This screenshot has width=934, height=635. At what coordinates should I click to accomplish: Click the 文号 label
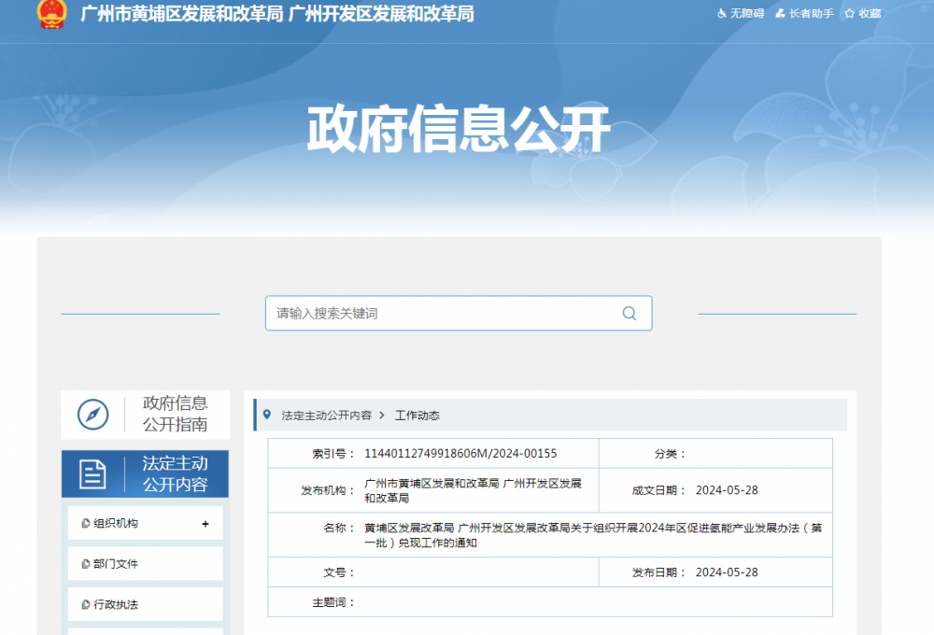click(x=339, y=572)
